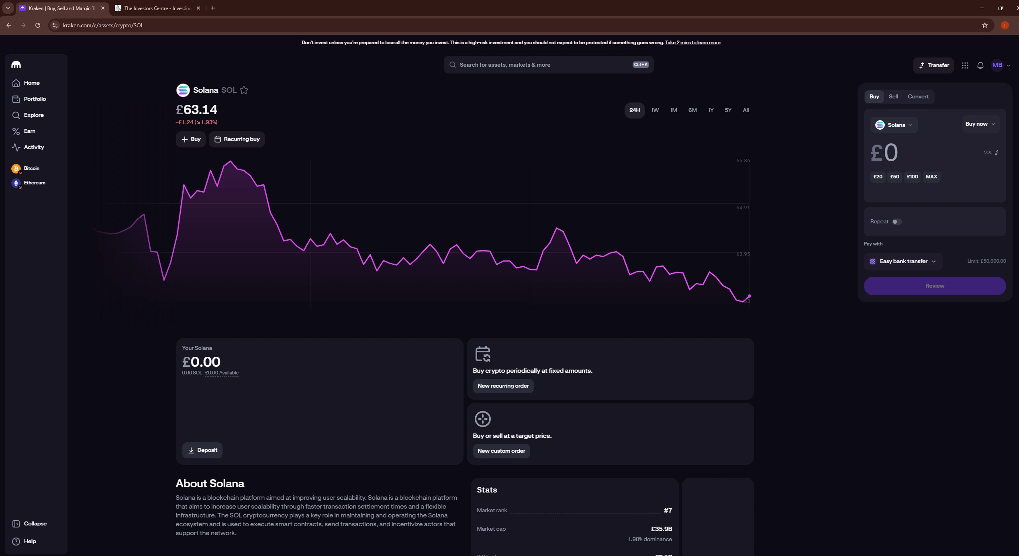Click the Deposit button
Screen dimensions: 1019x556
click(x=202, y=450)
